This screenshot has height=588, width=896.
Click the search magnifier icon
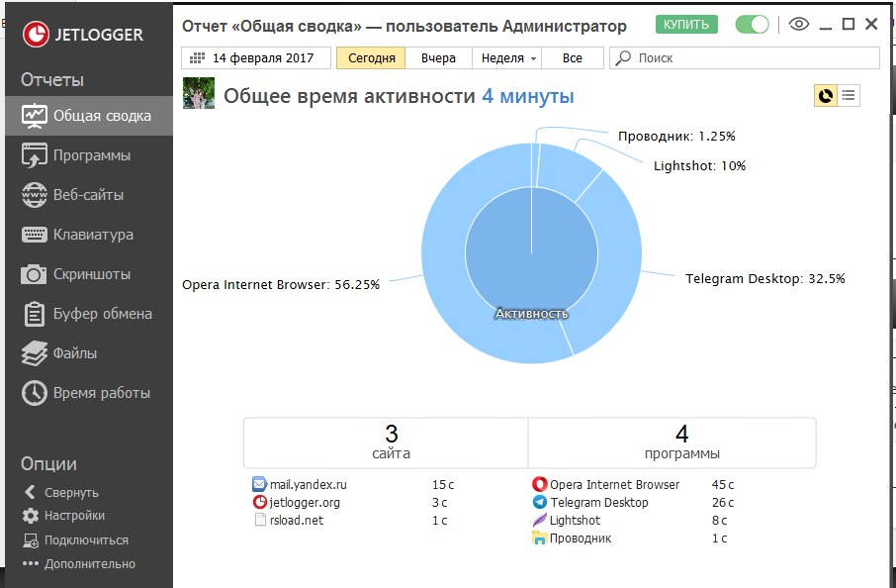[623, 57]
